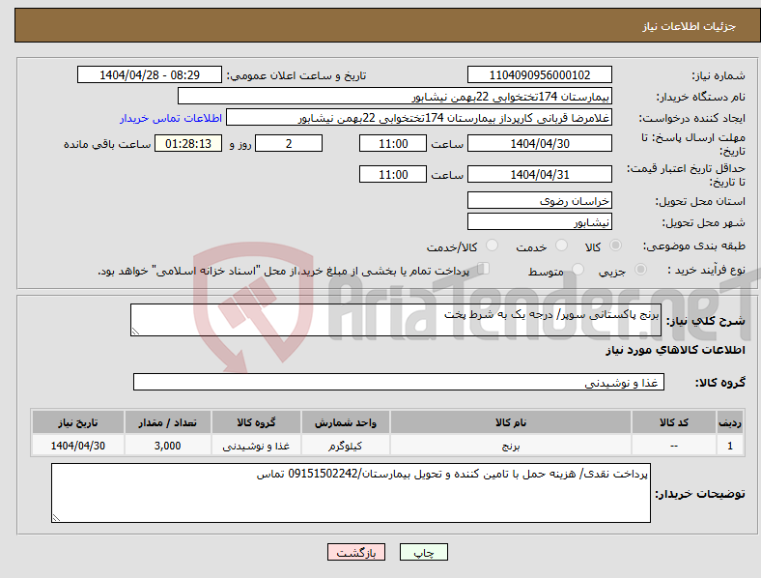Click remaining time field 01:28:13
Image resolution: width=761 pixels, height=578 pixels.
tap(188, 143)
